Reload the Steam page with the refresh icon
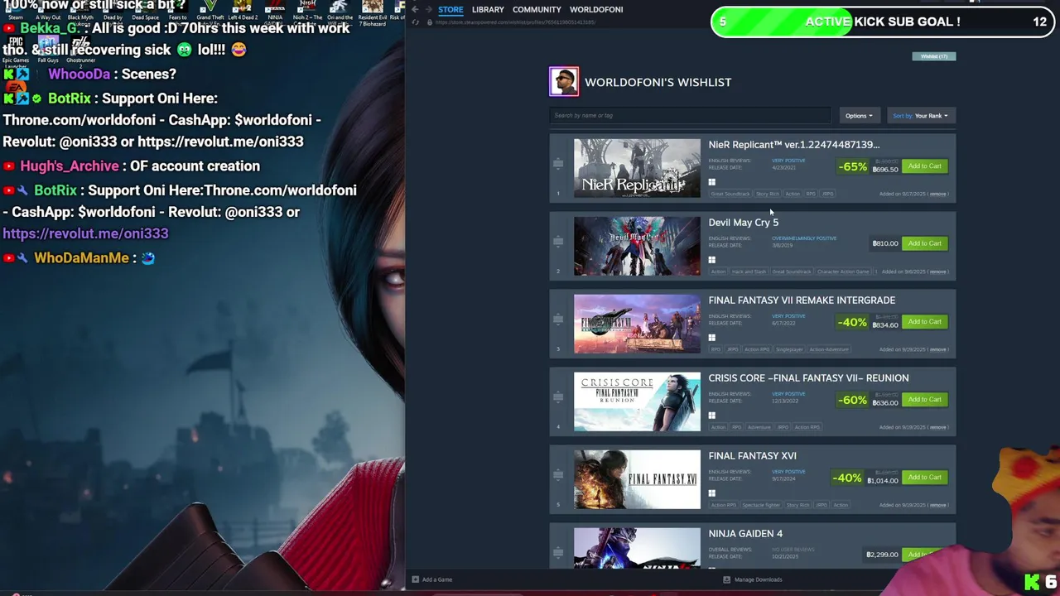This screenshot has width=1060, height=596. (x=416, y=22)
